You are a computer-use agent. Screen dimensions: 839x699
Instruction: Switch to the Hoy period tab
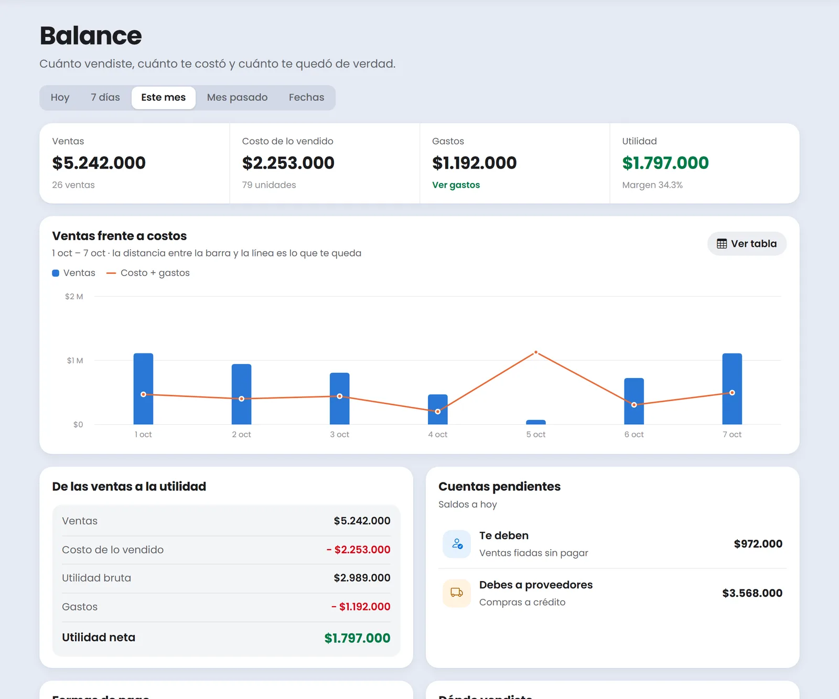(60, 98)
